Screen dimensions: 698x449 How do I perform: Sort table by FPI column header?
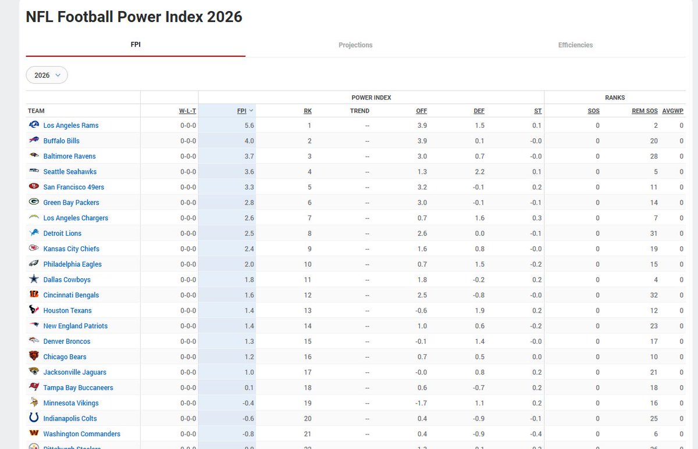point(245,110)
